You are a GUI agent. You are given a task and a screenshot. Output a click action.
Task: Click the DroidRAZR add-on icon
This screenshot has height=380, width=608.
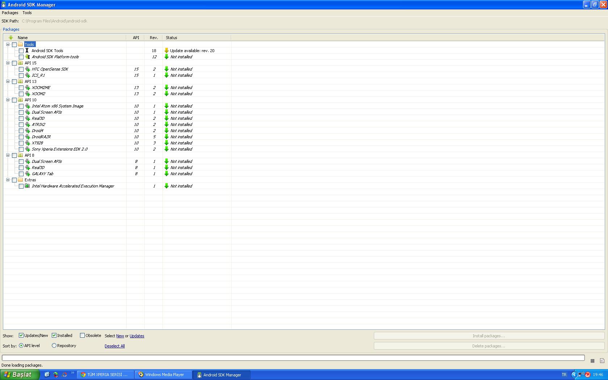pos(27,137)
